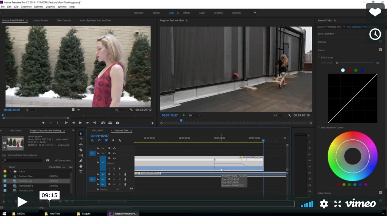
Task: Select the Pen tool
Action: tap(81, 161)
